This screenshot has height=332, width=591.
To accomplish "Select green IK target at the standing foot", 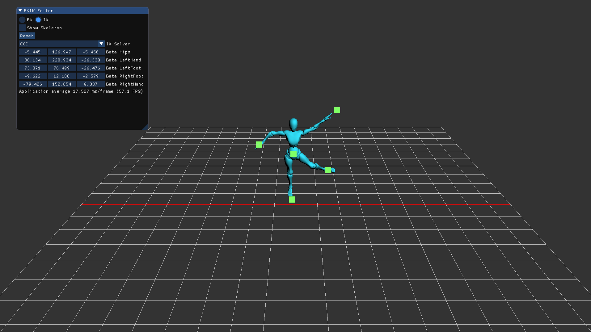I will 292,200.
